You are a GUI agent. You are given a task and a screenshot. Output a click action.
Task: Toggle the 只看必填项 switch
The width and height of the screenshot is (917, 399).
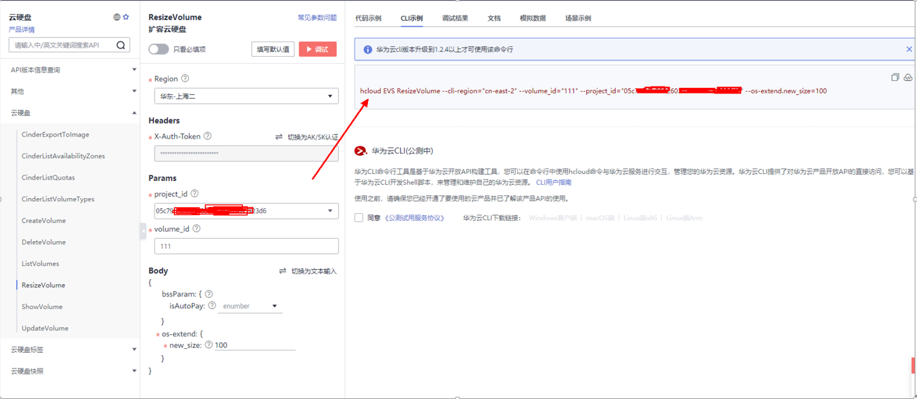tap(158, 49)
